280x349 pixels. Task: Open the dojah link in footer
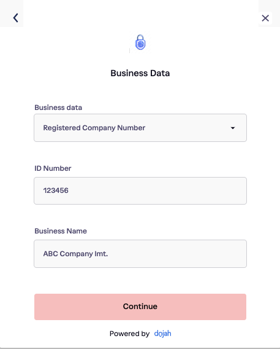162,334
